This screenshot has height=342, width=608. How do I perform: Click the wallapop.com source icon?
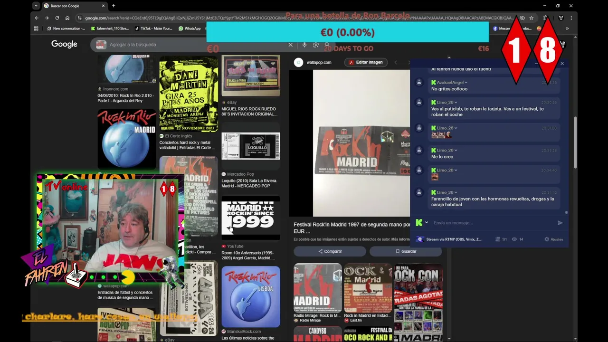(x=298, y=62)
